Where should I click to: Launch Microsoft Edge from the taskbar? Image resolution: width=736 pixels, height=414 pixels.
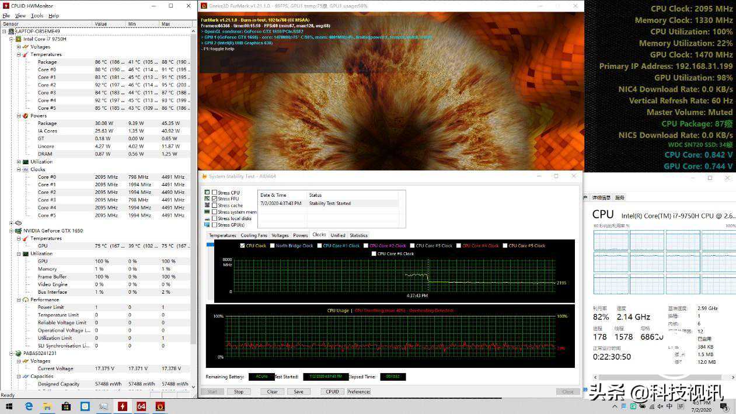(29, 406)
